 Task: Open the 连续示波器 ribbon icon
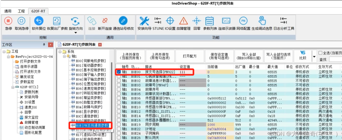(226, 21)
